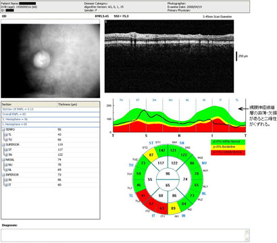Viewport: 277px width, 243px height.
Task: Select the Thickness (µm) column header
Action: pos(78,105)
